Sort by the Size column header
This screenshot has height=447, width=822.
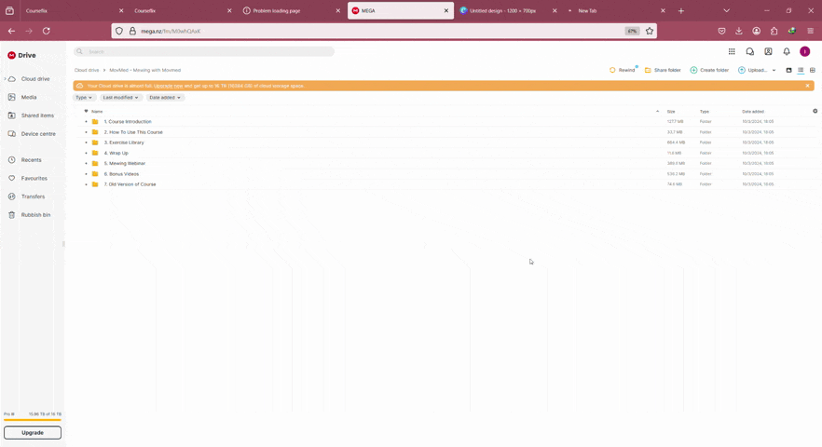pyautogui.click(x=671, y=112)
